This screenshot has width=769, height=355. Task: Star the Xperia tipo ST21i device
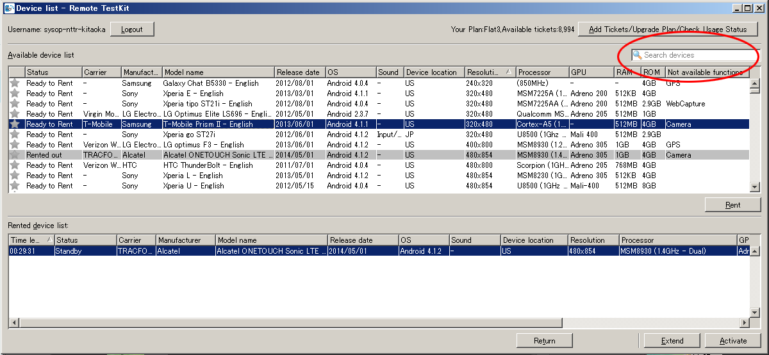point(15,103)
